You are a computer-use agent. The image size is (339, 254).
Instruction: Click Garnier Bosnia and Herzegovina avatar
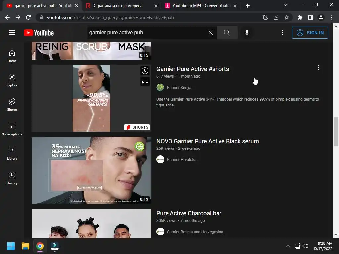[160, 232]
